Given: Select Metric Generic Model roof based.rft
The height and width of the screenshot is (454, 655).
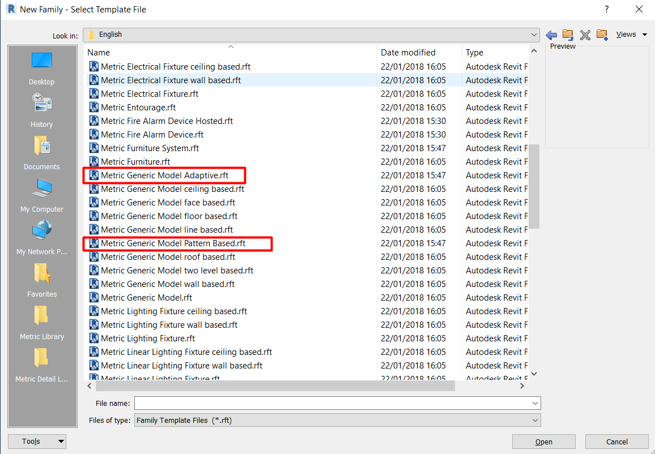Looking at the screenshot, I should 168,256.
